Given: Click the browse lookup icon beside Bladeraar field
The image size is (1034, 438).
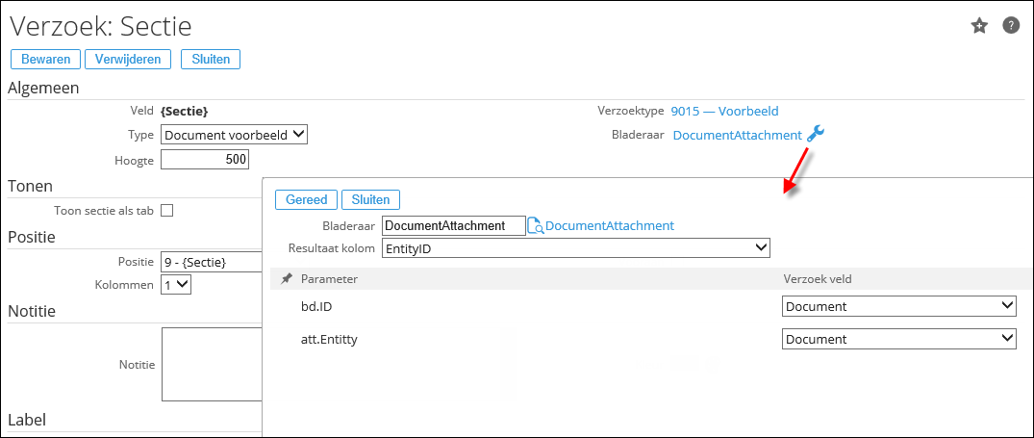Looking at the screenshot, I should coord(536,226).
